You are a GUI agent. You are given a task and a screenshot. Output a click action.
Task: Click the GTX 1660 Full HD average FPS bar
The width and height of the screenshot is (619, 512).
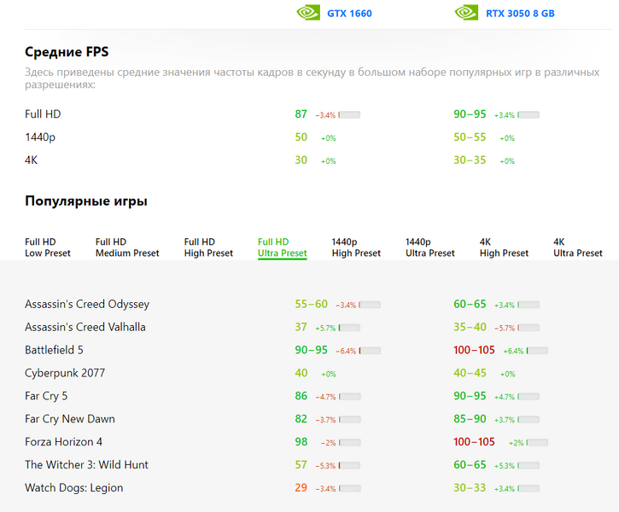click(x=349, y=114)
